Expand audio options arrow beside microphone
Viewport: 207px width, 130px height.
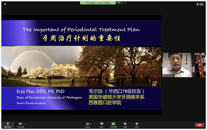[x=12, y=124]
